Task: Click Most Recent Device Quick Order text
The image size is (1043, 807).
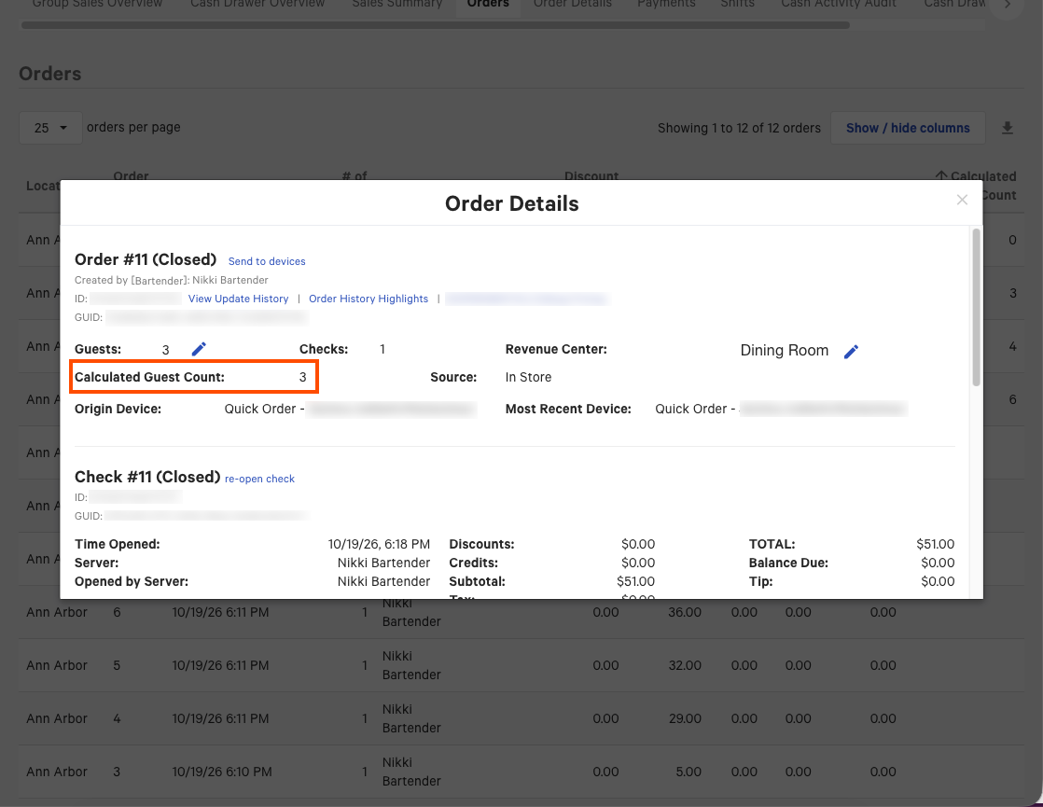Action: 695,410
